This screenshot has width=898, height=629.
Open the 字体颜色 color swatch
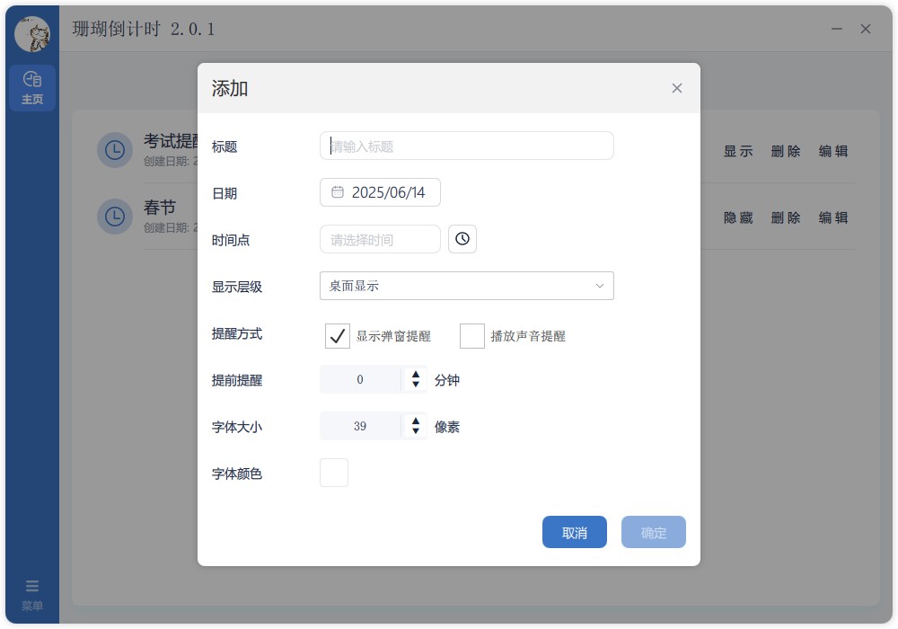click(x=333, y=473)
